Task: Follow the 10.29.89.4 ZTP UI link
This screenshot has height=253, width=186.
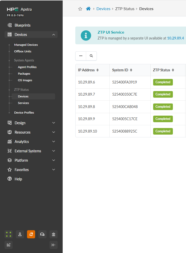Action: [x=176, y=38]
